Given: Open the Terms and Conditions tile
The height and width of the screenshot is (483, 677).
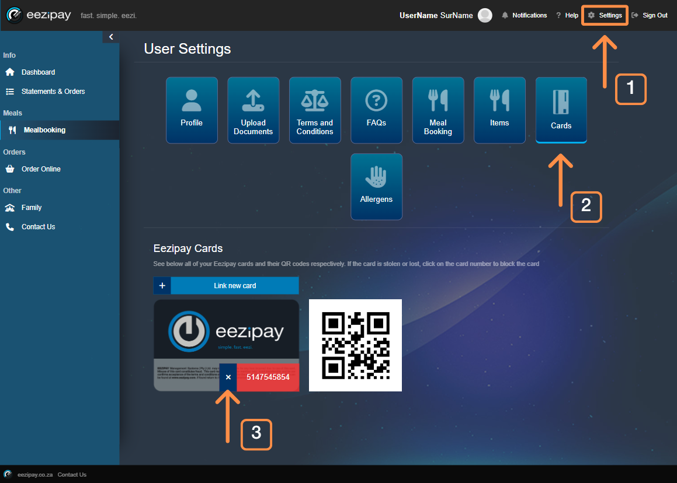Looking at the screenshot, I should point(315,110).
